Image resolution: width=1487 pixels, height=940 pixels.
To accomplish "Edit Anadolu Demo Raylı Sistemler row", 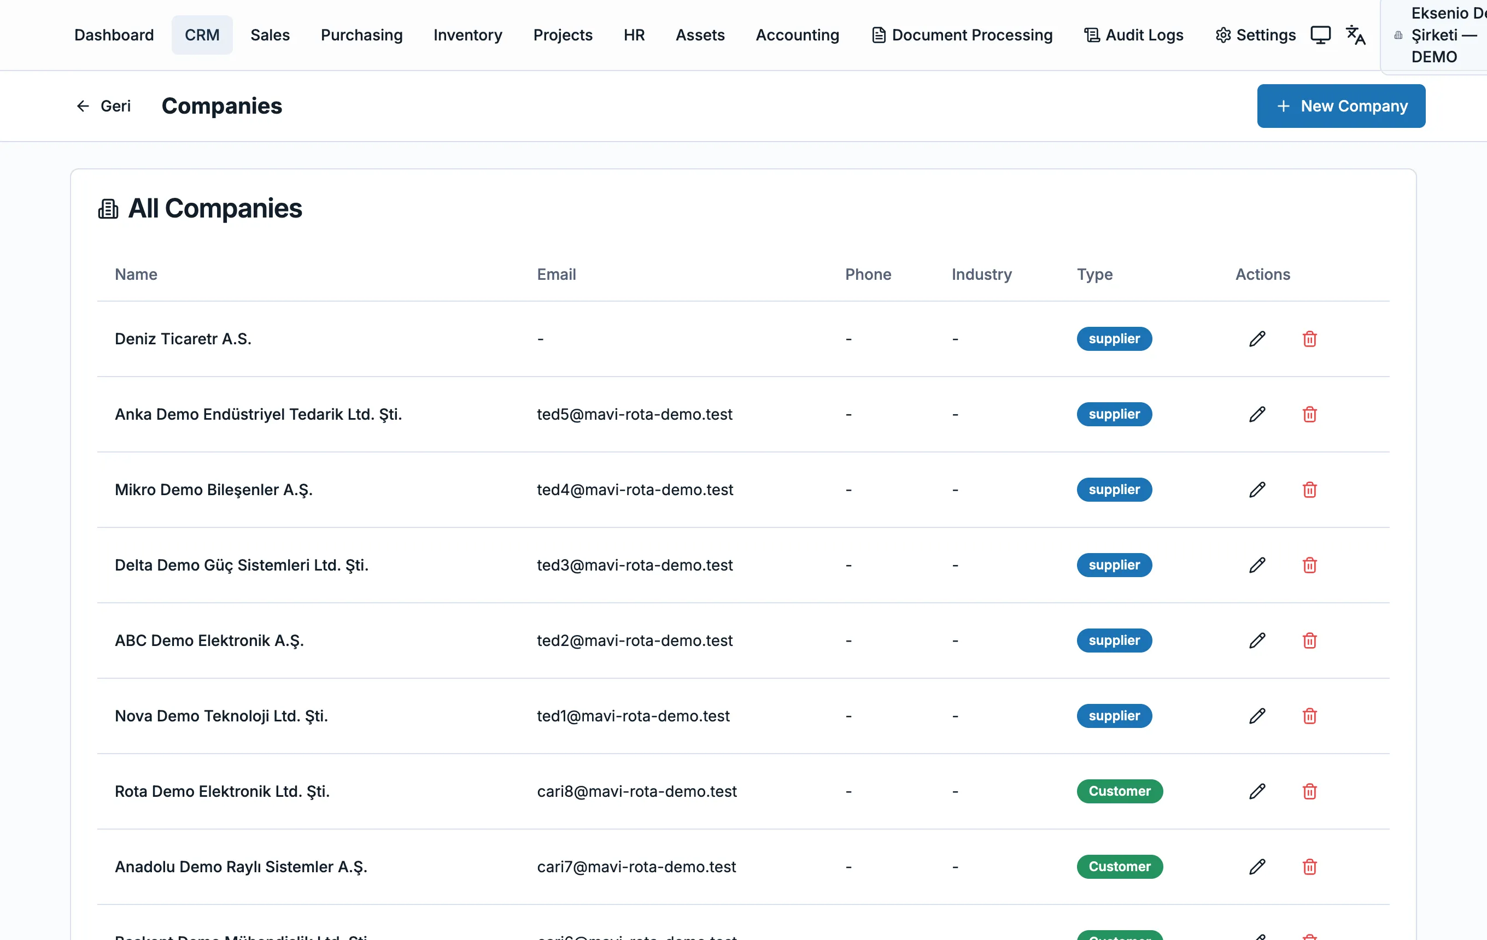I will (x=1257, y=867).
